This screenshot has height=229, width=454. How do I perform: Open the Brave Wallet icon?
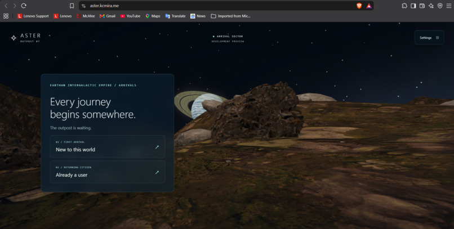422,6
